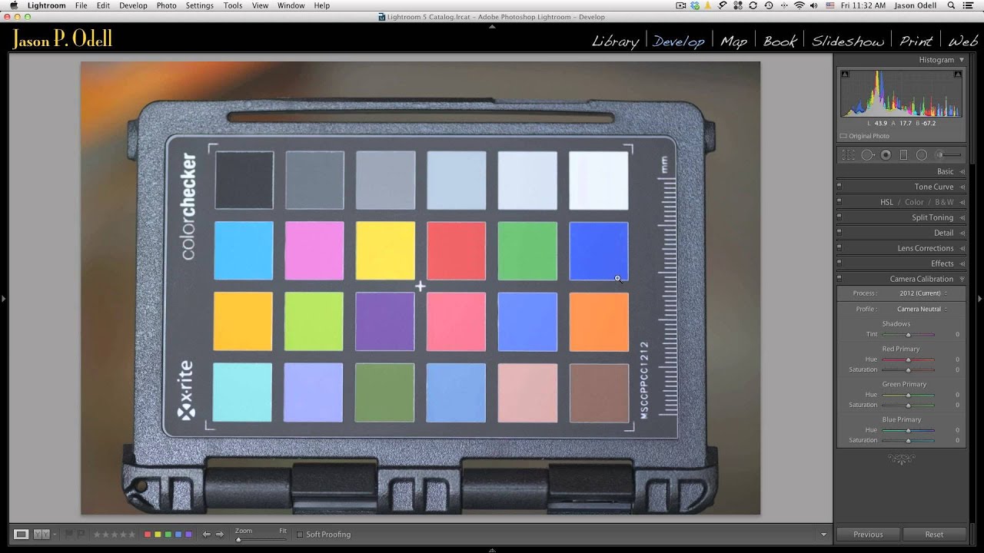The image size is (984, 553).
Task: Select Color in HSL panel header
Action: point(914,202)
